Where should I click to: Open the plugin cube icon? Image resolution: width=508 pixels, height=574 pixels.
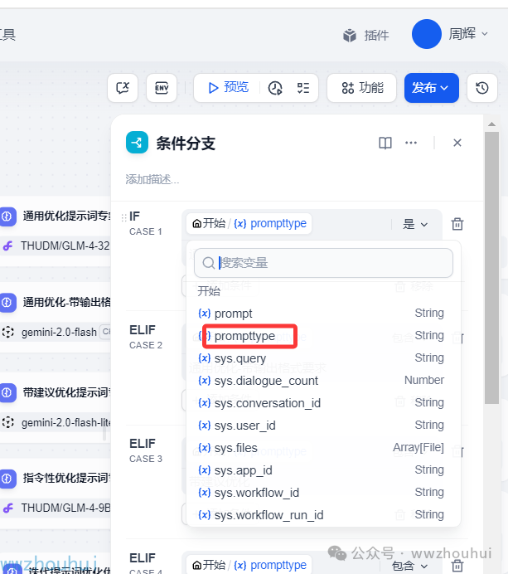pos(350,36)
